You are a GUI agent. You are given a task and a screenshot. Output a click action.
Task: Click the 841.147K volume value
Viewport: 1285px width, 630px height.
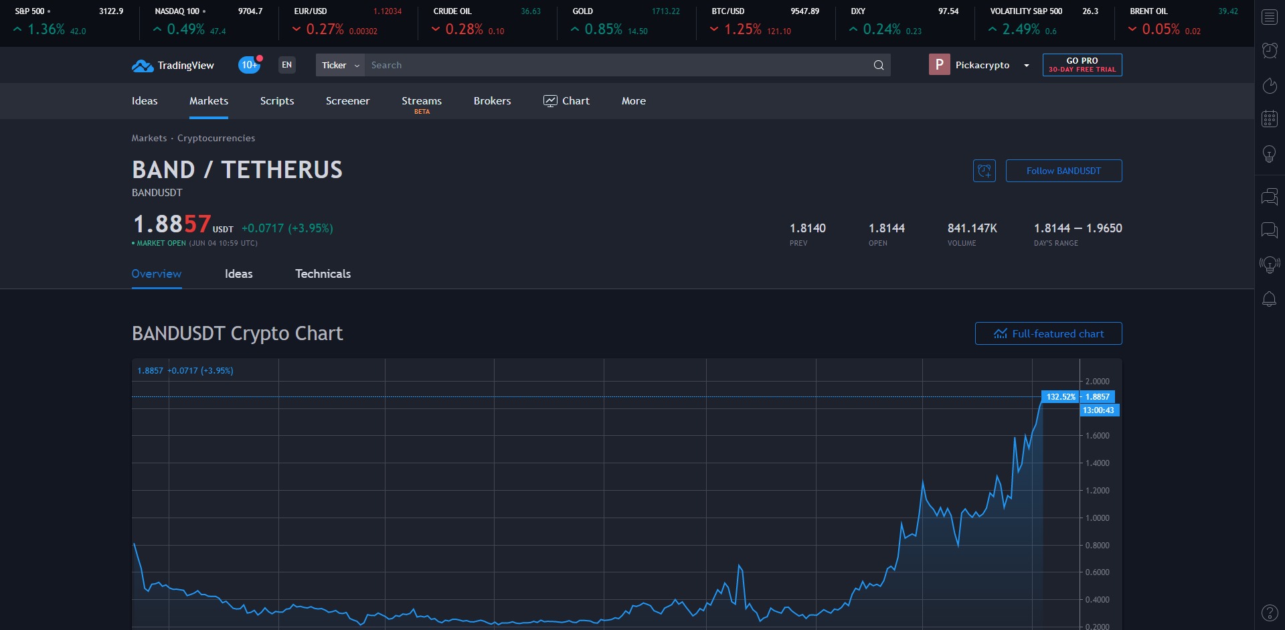coord(972,228)
